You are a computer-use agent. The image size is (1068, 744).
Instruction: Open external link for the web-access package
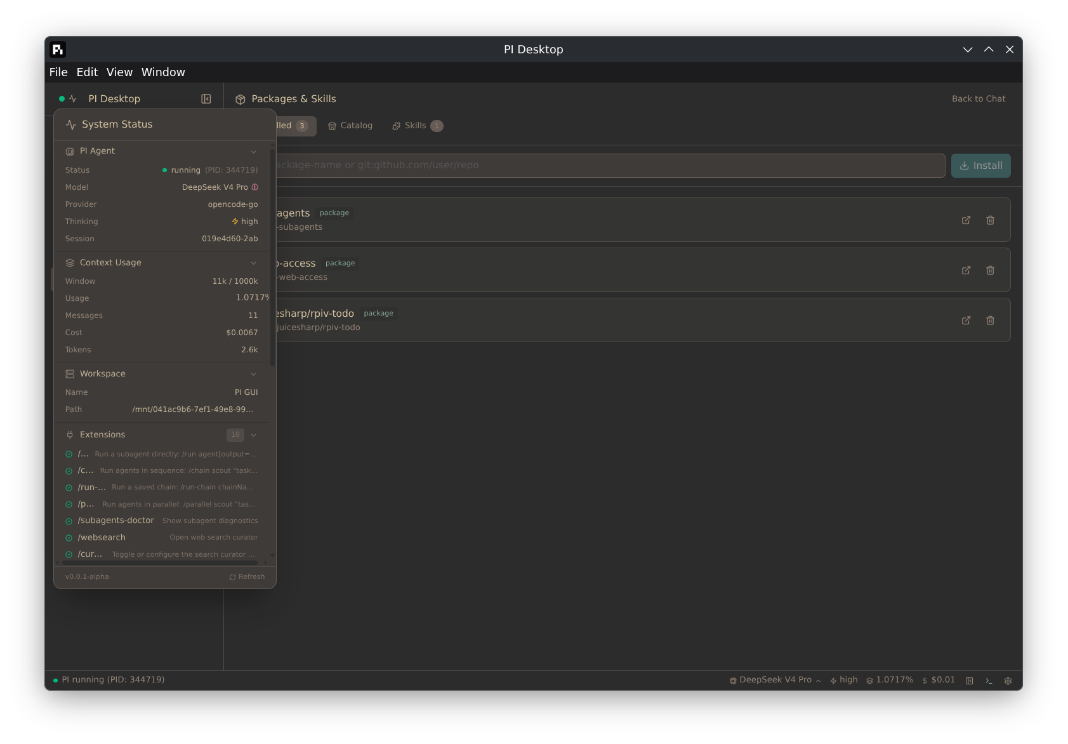coord(966,270)
